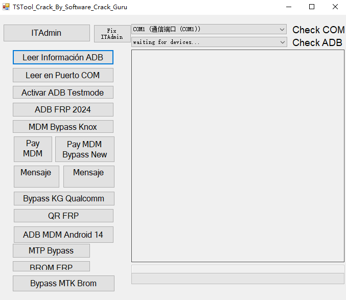Click the lower progress bar
This screenshot has width=346, height=300.
click(x=238, y=279)
